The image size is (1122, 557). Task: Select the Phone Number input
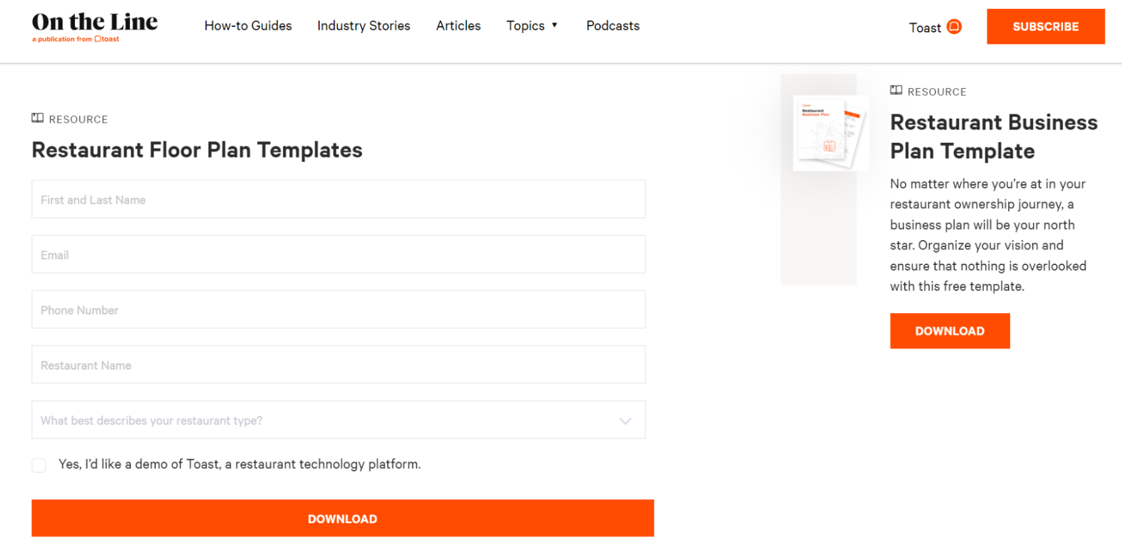coord(338,310)
